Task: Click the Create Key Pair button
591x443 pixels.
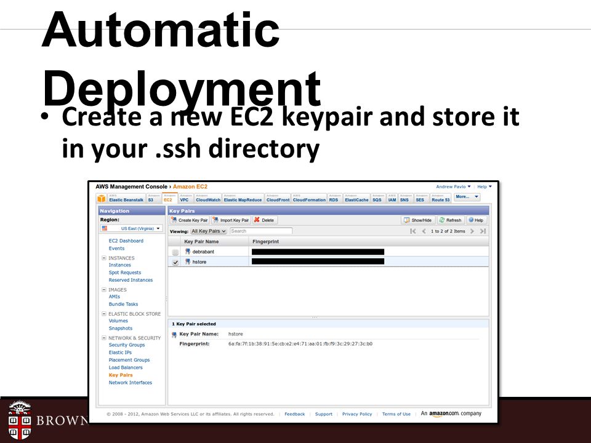Action: point(189,220)
